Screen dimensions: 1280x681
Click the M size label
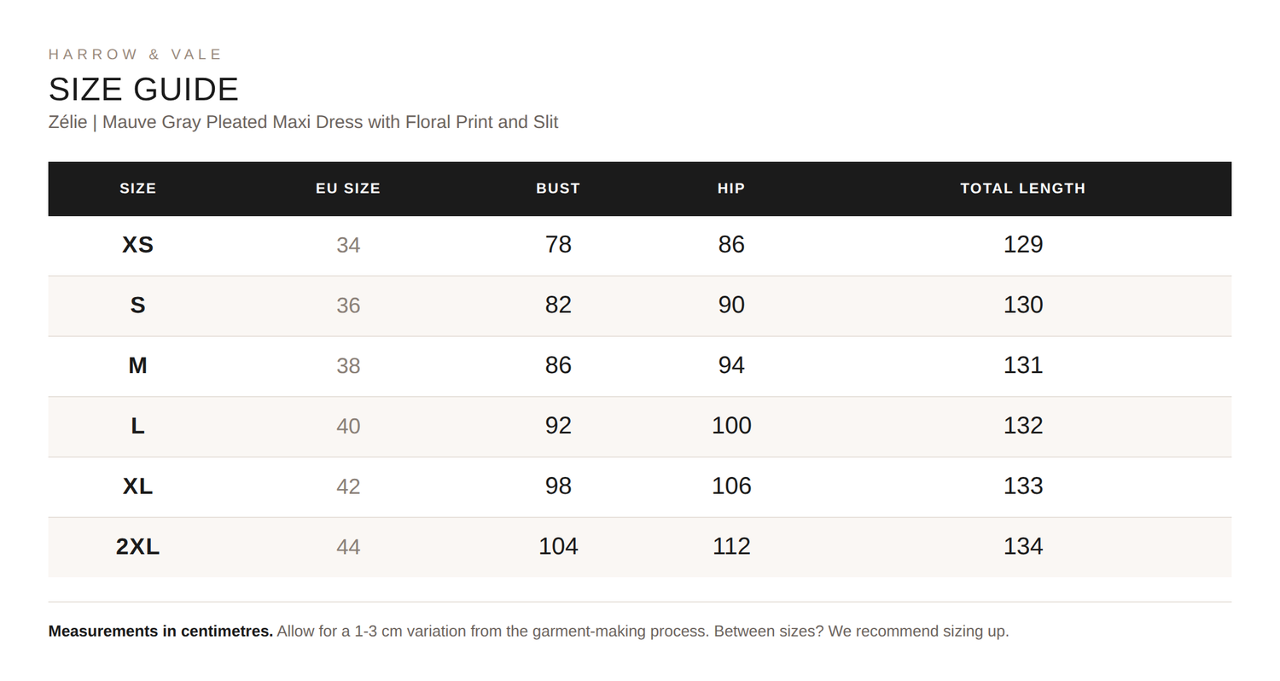pos(137,365)
